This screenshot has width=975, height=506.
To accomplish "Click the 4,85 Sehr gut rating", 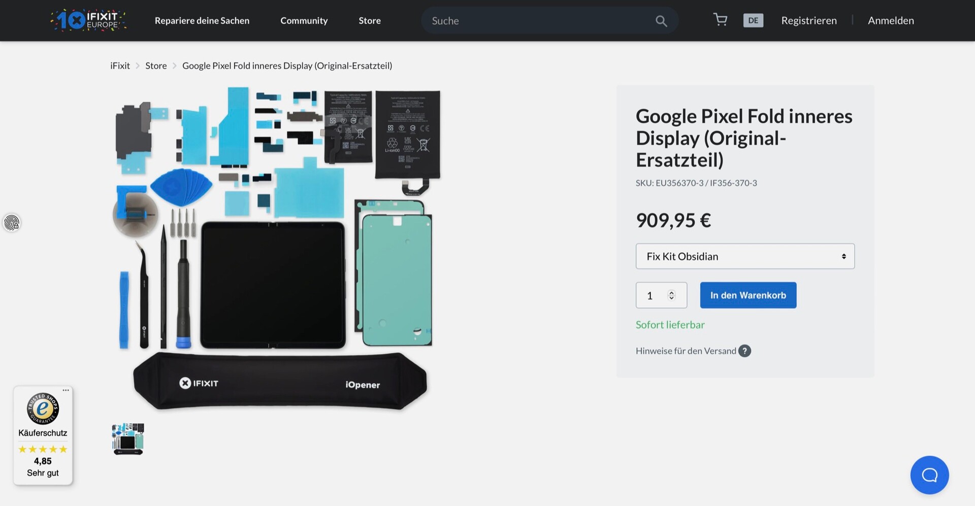I will [43, 467].
